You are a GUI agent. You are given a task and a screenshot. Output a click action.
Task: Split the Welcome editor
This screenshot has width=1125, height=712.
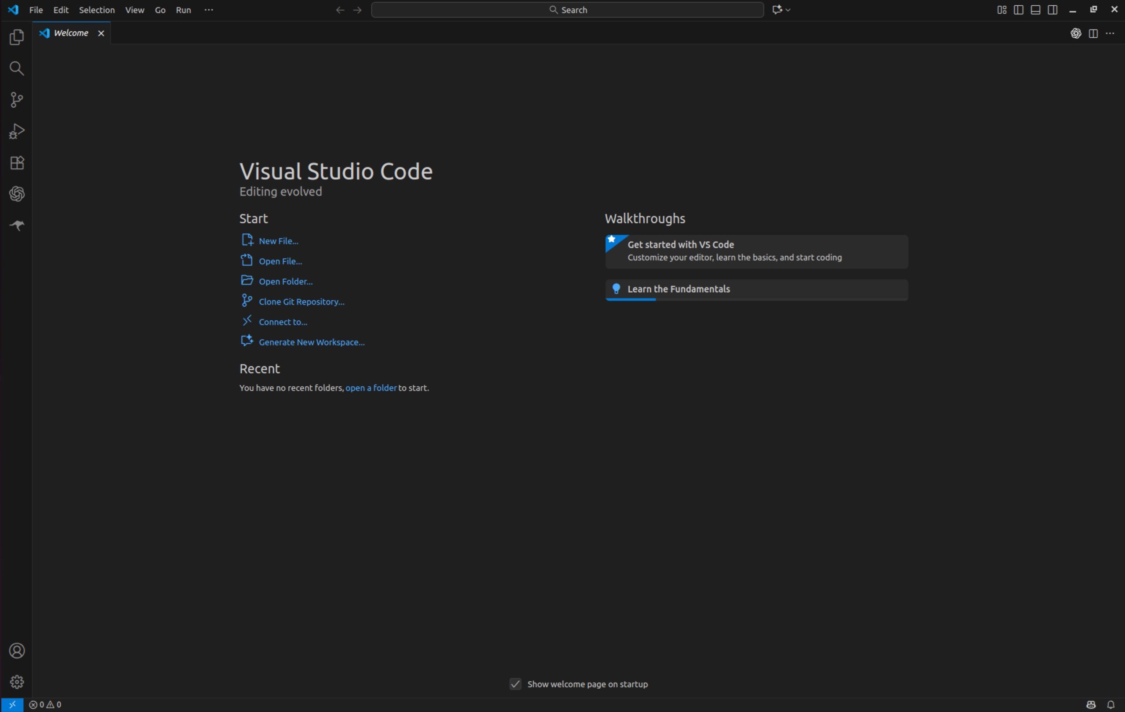1093,33
